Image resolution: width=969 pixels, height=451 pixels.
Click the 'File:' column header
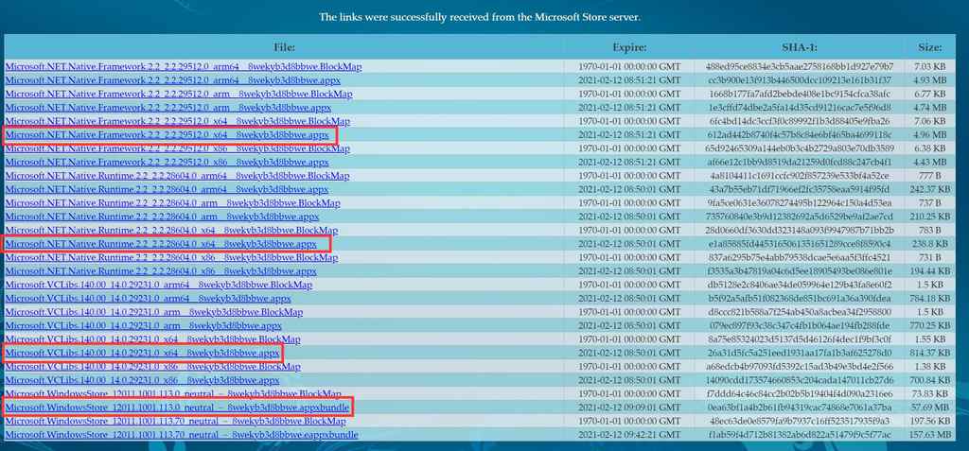(x=284, y=46)
